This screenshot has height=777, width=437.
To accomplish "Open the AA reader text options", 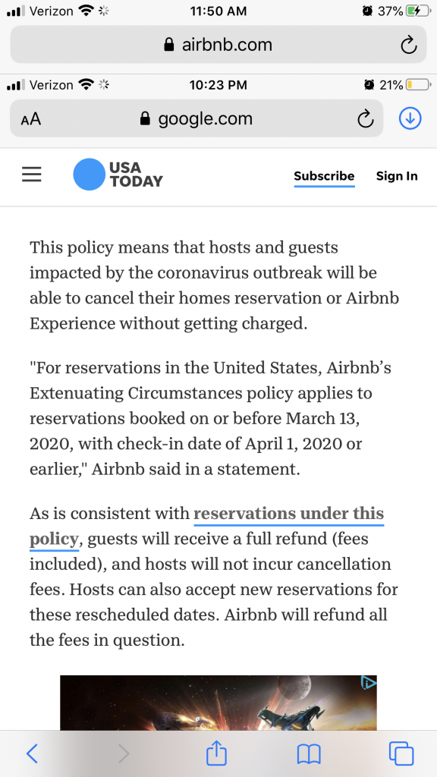I will coord(30,119).
